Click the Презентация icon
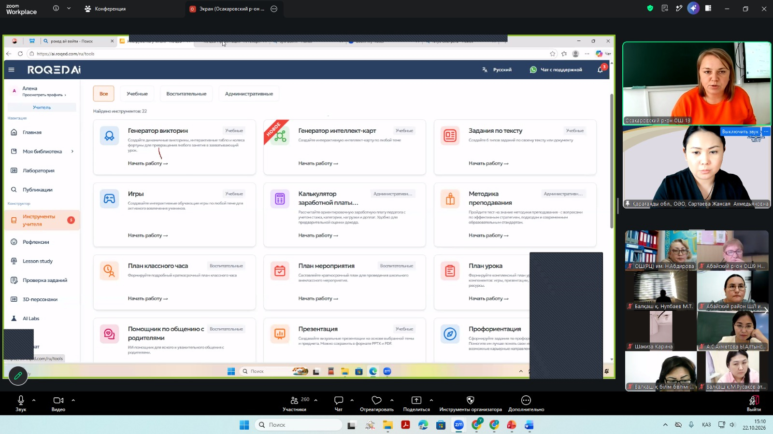773x434 pixels. tap(280, 334)
